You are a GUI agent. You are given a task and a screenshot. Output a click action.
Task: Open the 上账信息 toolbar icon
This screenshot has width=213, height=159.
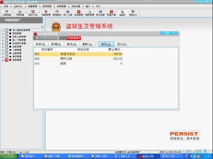point(7,13)
